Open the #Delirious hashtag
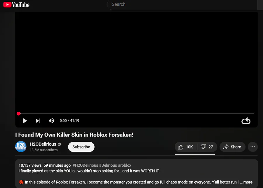 (x=108, y=165)
